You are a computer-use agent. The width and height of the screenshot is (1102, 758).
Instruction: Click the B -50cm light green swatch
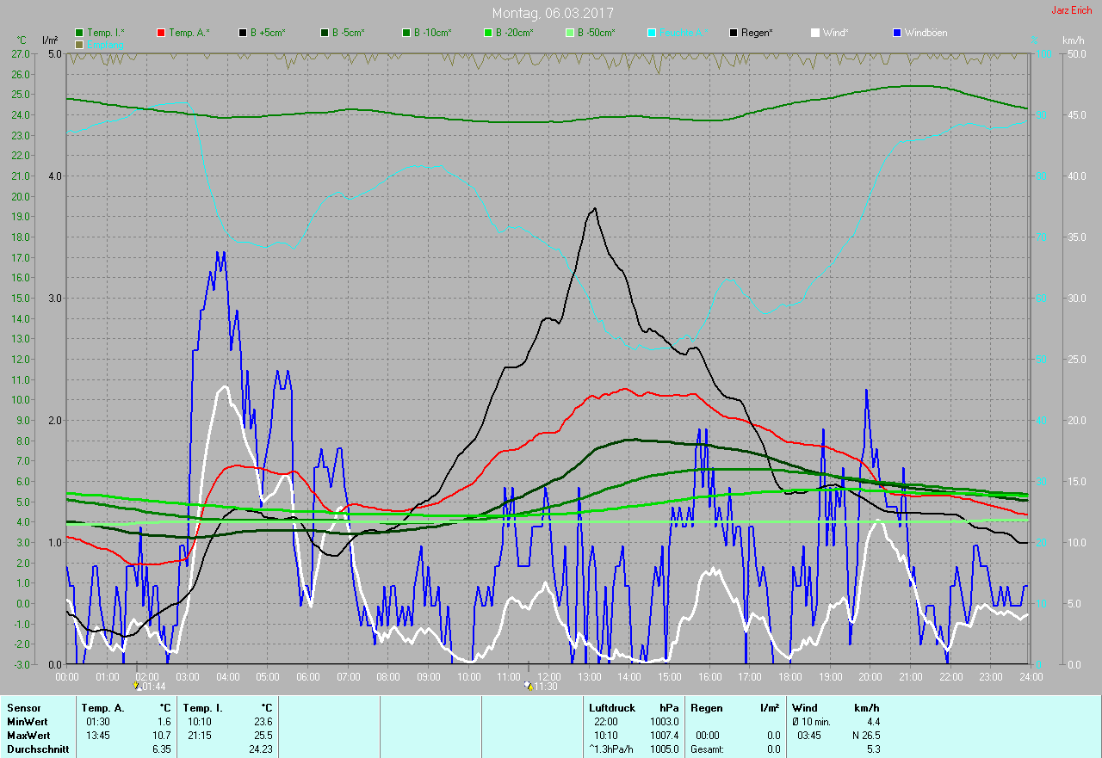point(570,33)
